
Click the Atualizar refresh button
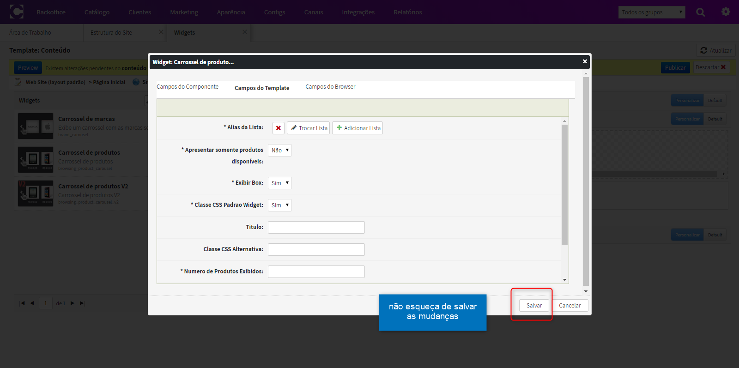pos(716,50)
